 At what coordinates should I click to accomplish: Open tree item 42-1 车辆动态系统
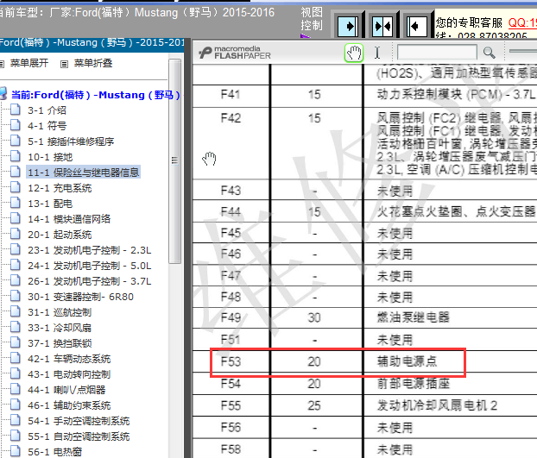pos(69,359)
